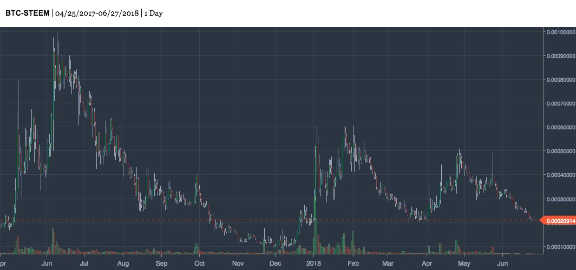The image size is (576, 270).
Task: Click the '1 Day' interval label
Action: pos(154,13)
